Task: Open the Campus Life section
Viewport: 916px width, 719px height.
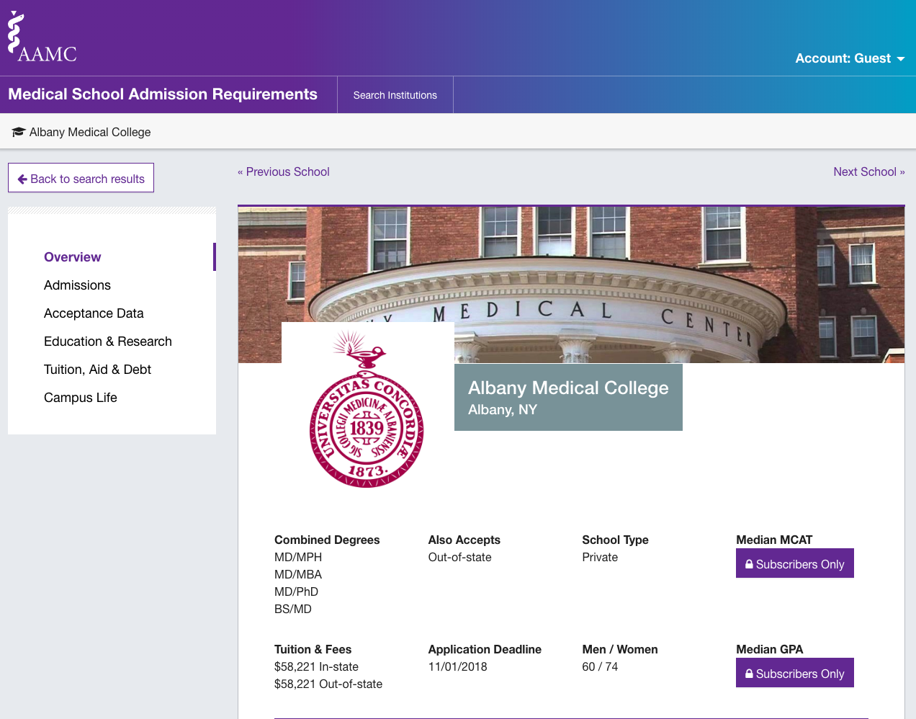Action: click(x=81, y=398)
